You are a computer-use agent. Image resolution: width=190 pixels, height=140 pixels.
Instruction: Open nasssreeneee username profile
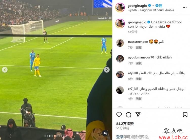pos(138,42)
